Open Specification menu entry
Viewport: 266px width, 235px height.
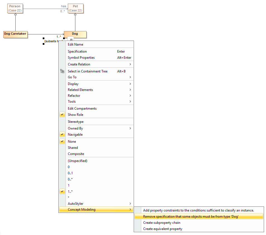tap(77, 51)
